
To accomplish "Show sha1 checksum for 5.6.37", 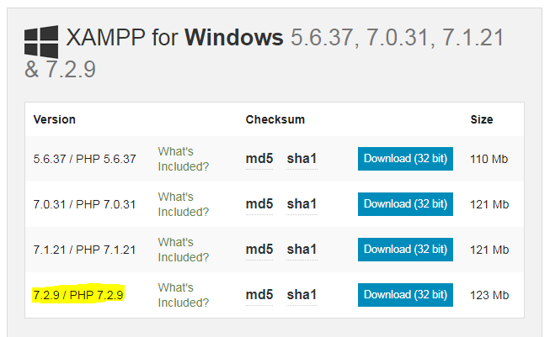I will (302, 159).
